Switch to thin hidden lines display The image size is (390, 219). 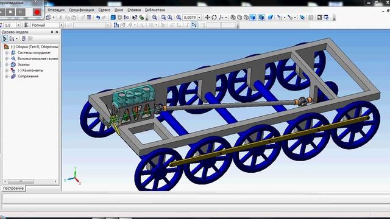click(246, 18)
